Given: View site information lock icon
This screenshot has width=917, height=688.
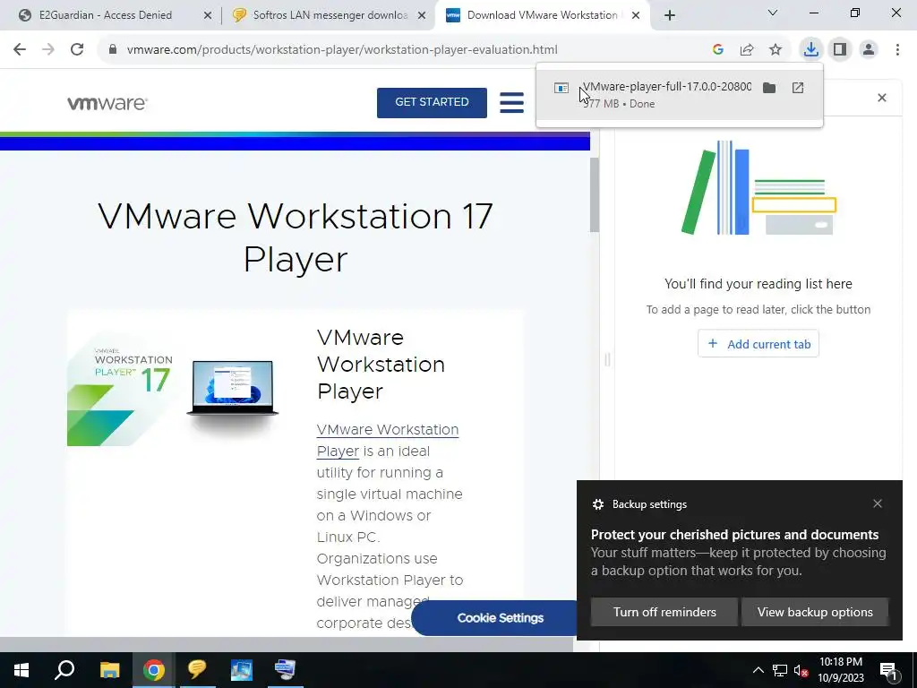Looking at the screenshot, I should click(113, 50).
